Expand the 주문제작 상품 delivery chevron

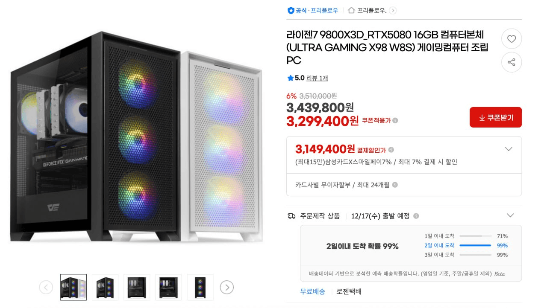point(510,215)
